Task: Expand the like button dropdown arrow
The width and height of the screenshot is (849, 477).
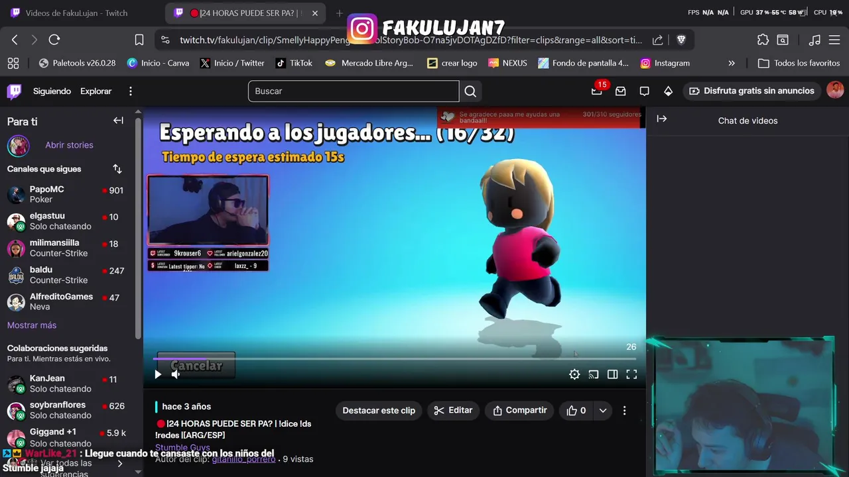Action: pyautogui.click(x=602, y=411)
